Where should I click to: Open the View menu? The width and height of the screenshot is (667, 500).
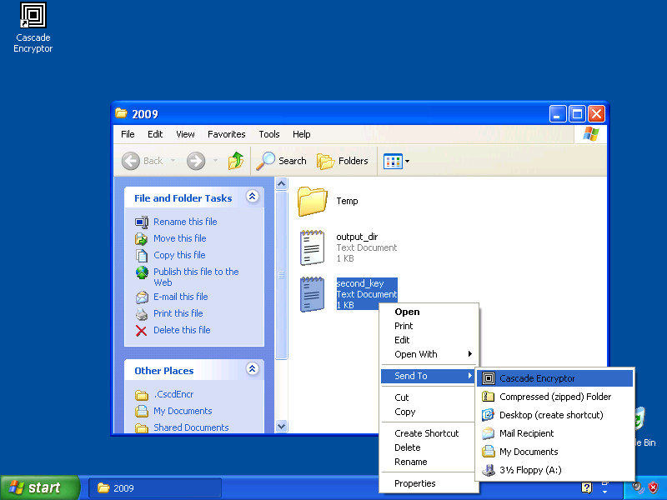coord(185,134)
